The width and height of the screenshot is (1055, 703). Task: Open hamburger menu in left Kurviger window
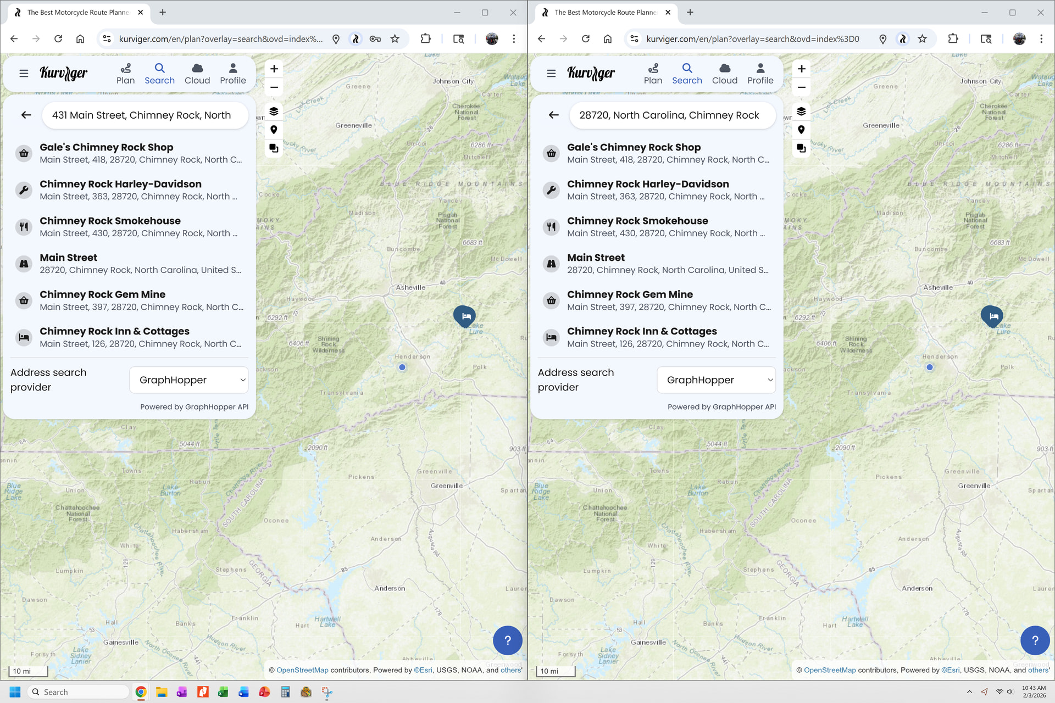point(24,73)
